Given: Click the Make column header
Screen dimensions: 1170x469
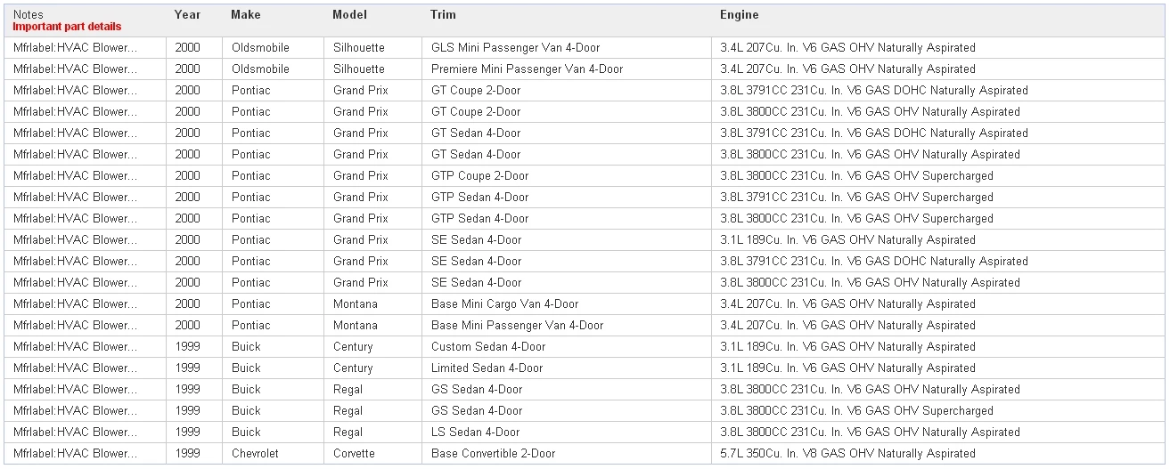Looking at the screenshot, I should pos(246,15).
